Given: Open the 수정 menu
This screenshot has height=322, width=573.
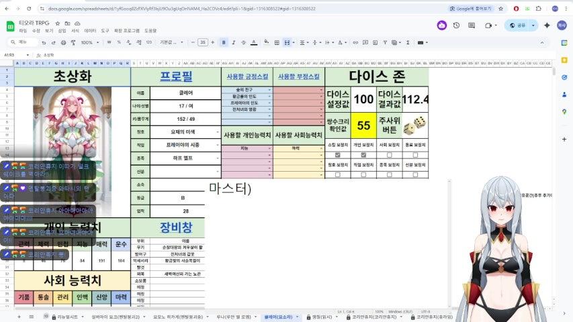Looking at the screenshot, I should (36, 31).
